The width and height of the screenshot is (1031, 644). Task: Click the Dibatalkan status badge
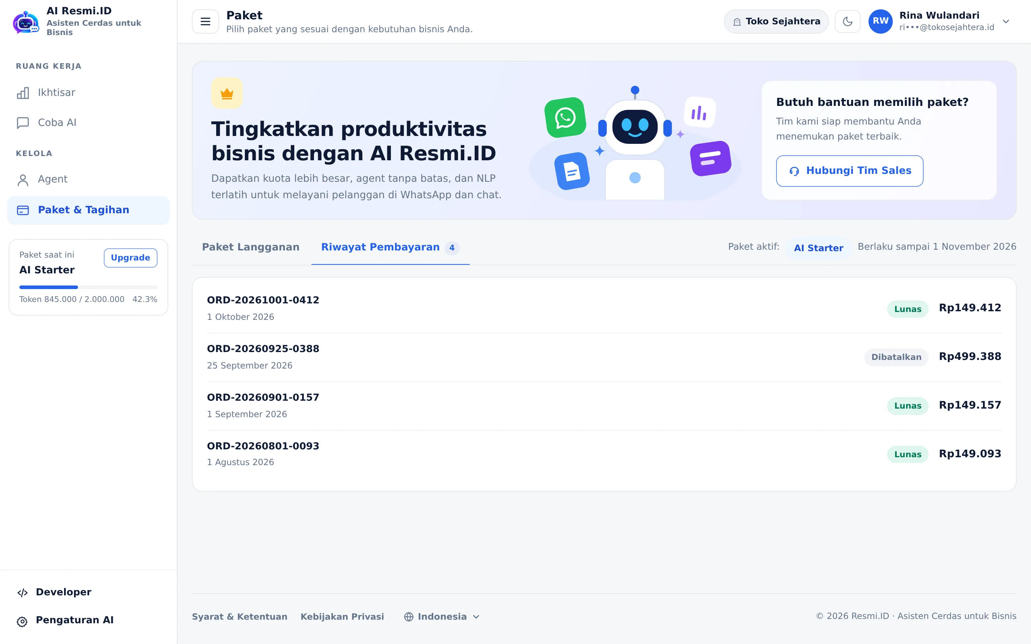click(896, 357)
